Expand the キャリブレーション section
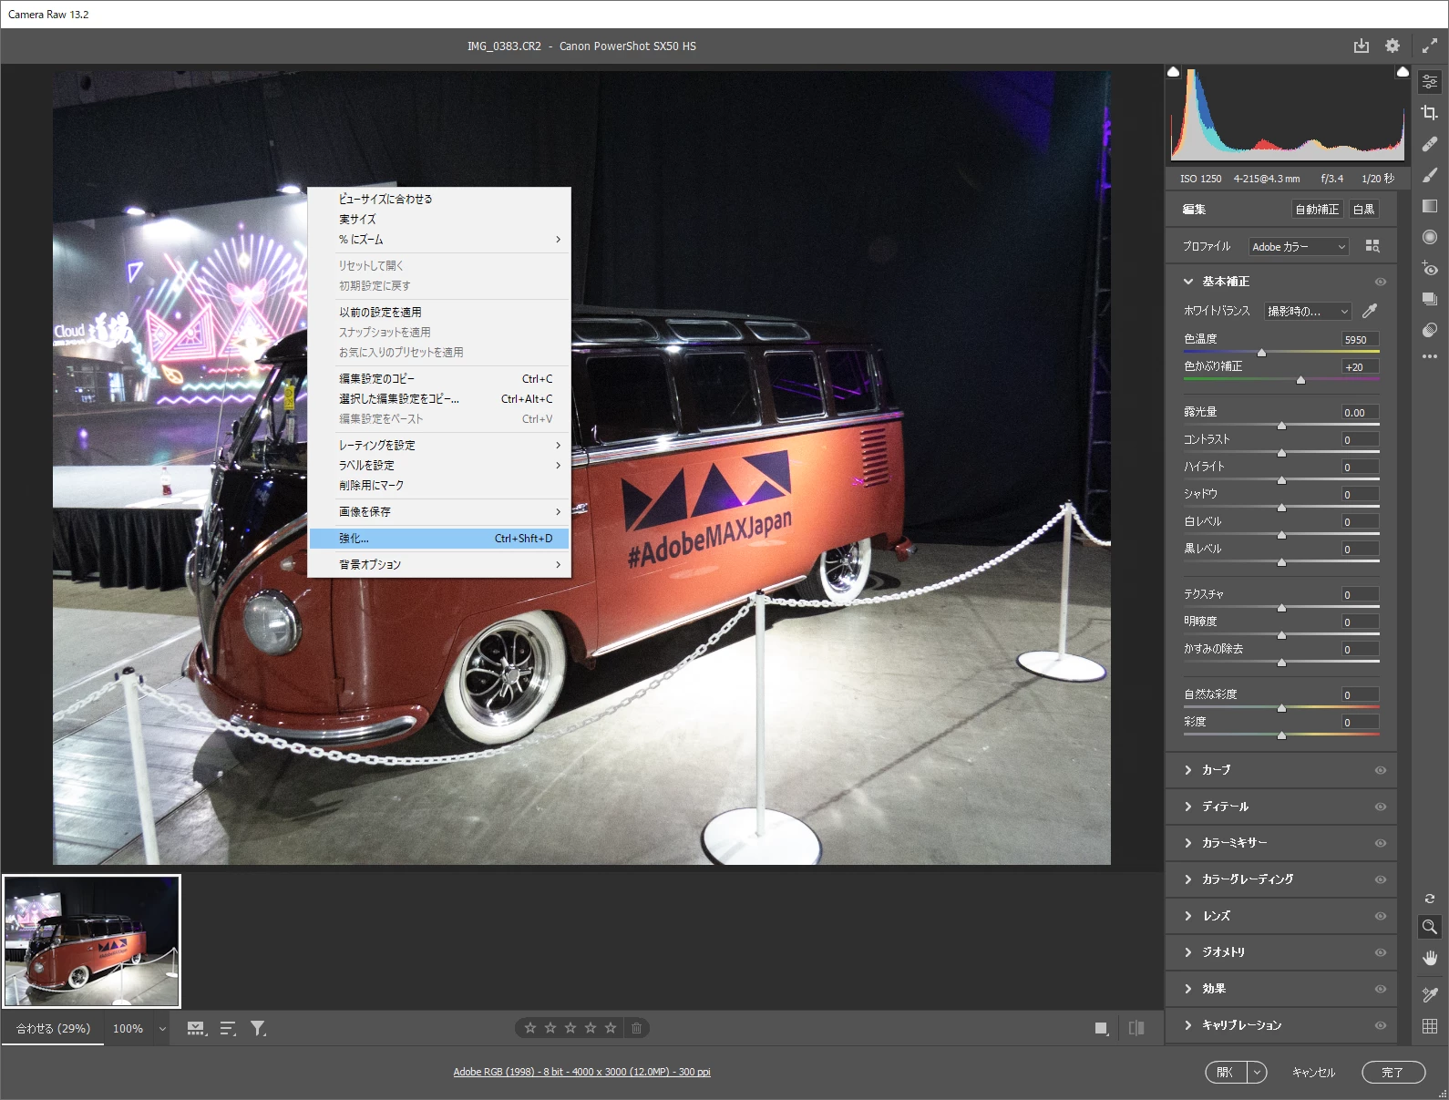 tap(1188, 1025)
